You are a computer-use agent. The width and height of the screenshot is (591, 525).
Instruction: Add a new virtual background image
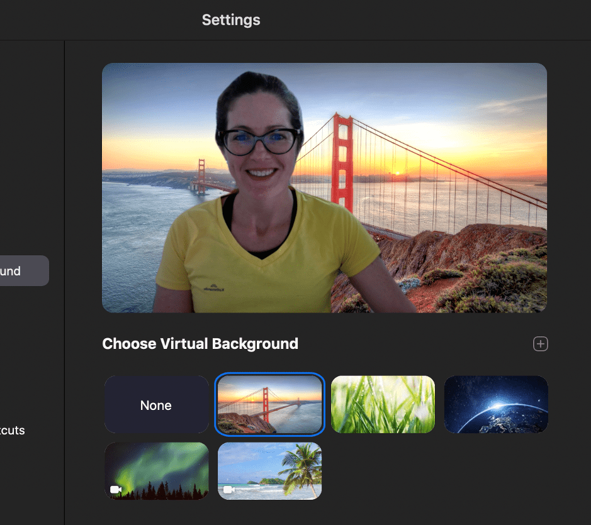(x=540, y=344)
